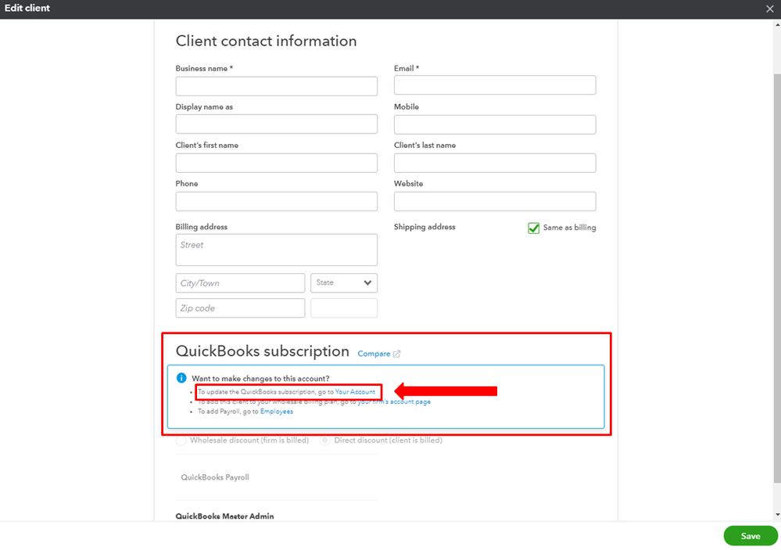Open your firm's account page link
781x550 pixels.
click(x=394, y=402)
